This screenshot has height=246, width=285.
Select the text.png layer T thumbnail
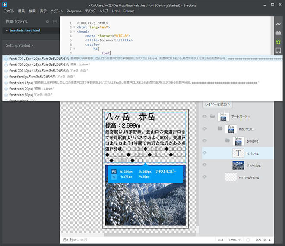[238, 153]
